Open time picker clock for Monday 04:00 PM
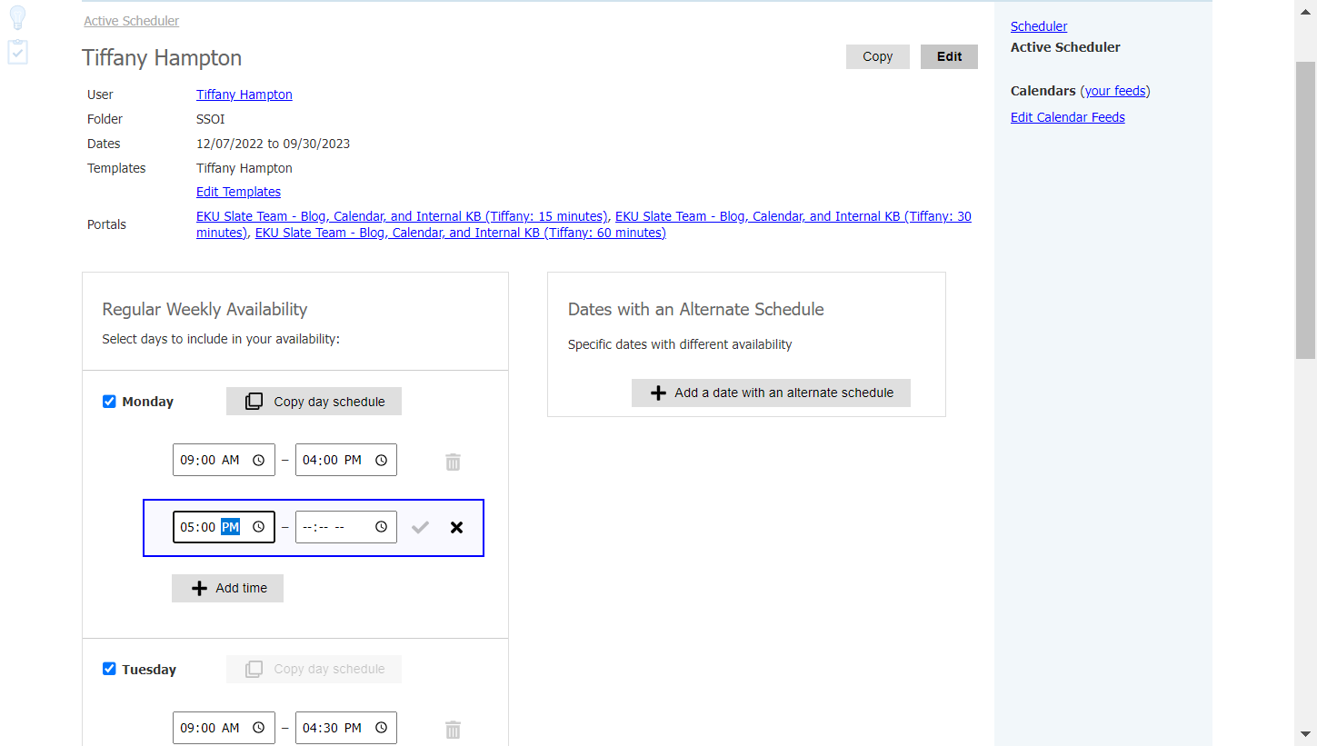 point(381,460)
